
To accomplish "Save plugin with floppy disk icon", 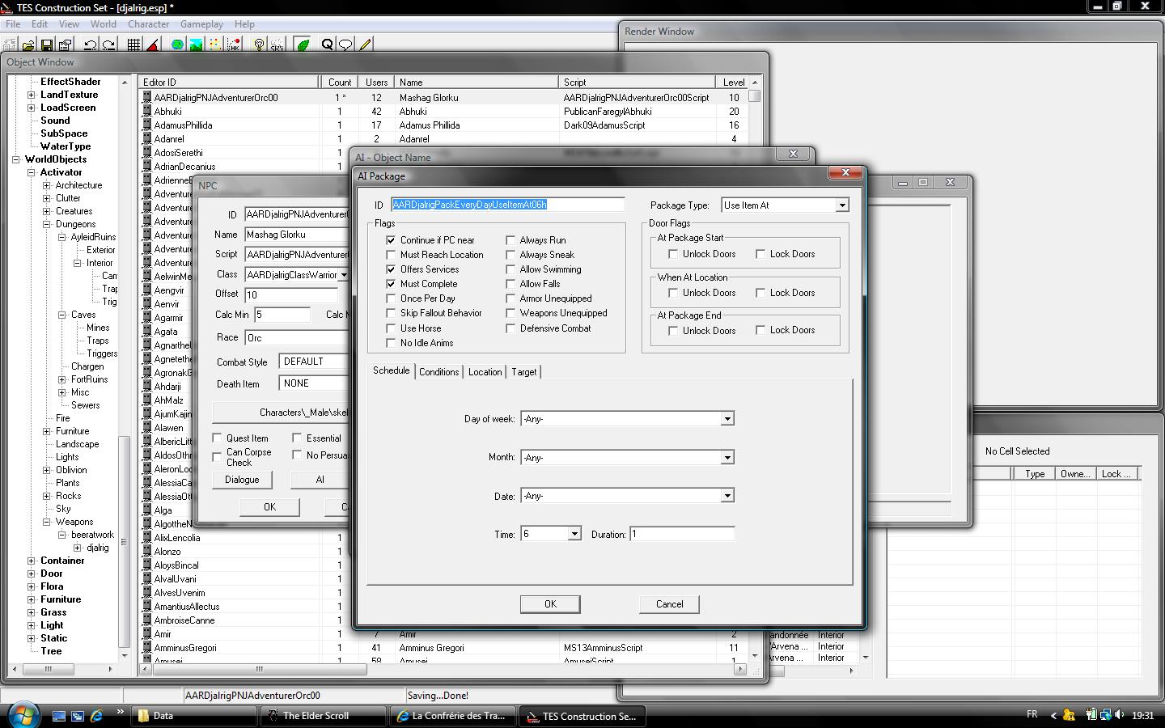I will (46, 44).
